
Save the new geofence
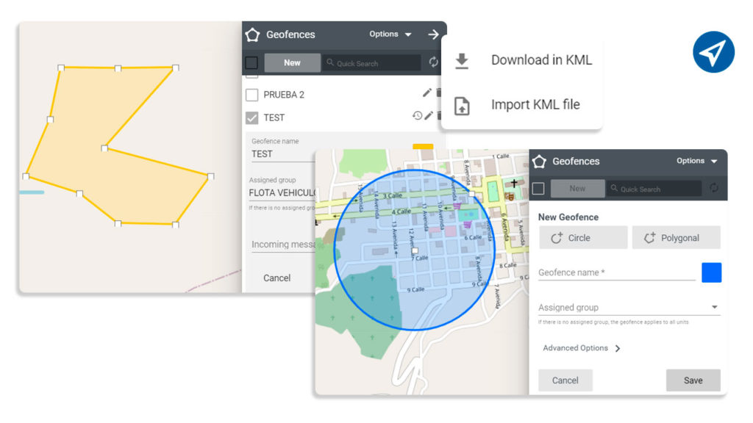coord(693,380)
